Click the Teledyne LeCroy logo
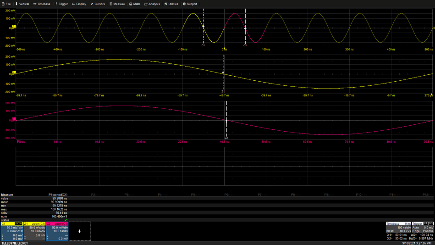The image size is (435, 245). pyautogui.click(x=14, y=243)
